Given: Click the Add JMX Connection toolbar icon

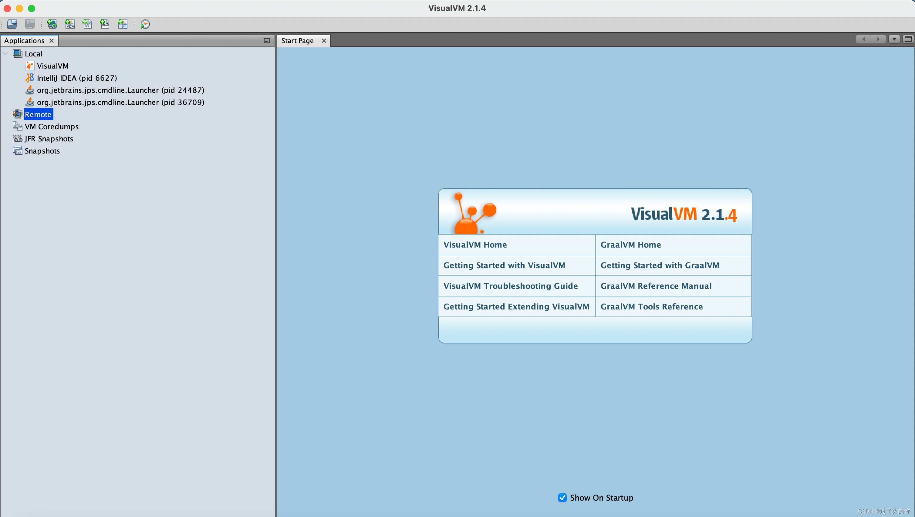Looking at the screenshot, I should pyautogui.click(x=69, y=24).
